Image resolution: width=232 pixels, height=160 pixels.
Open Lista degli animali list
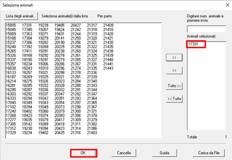pyautogui.click(x=21, y=16)
